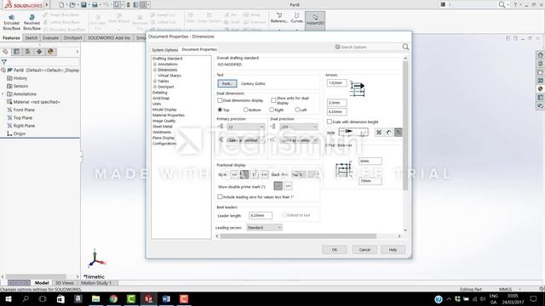Open the Motion Study 1 bottom tab
This screenshot has width=545, height=306.
pyautogui.click(x=96, y=283)
